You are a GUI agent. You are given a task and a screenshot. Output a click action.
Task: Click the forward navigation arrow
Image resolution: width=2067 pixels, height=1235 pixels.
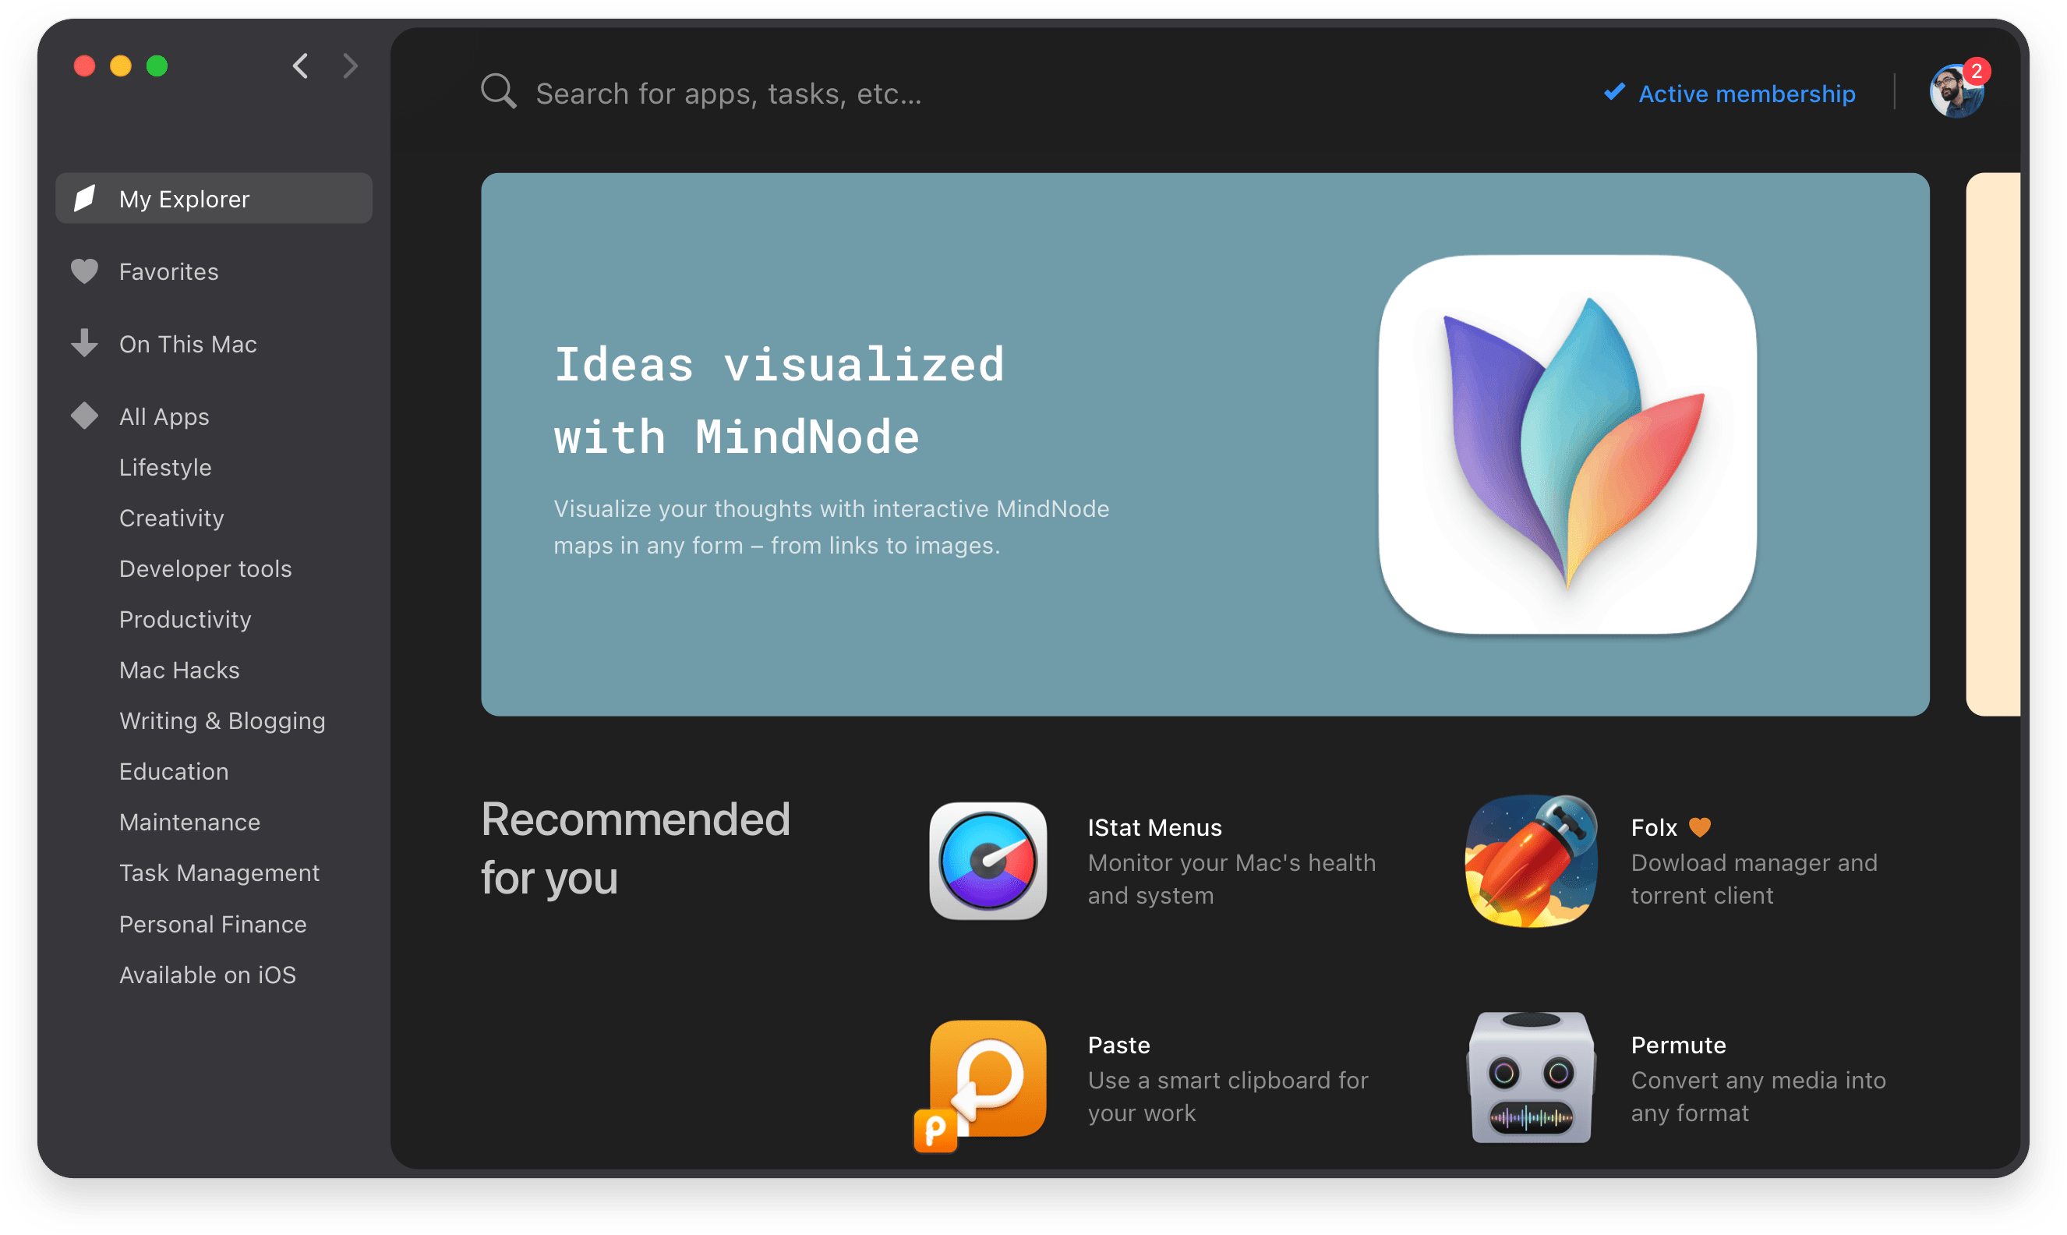[x=350, y=65]
